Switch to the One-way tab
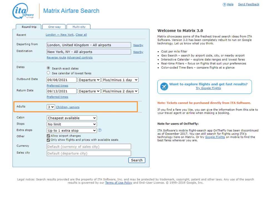The height and width of the screenshot is (209, 278). [x=54, y=27]
